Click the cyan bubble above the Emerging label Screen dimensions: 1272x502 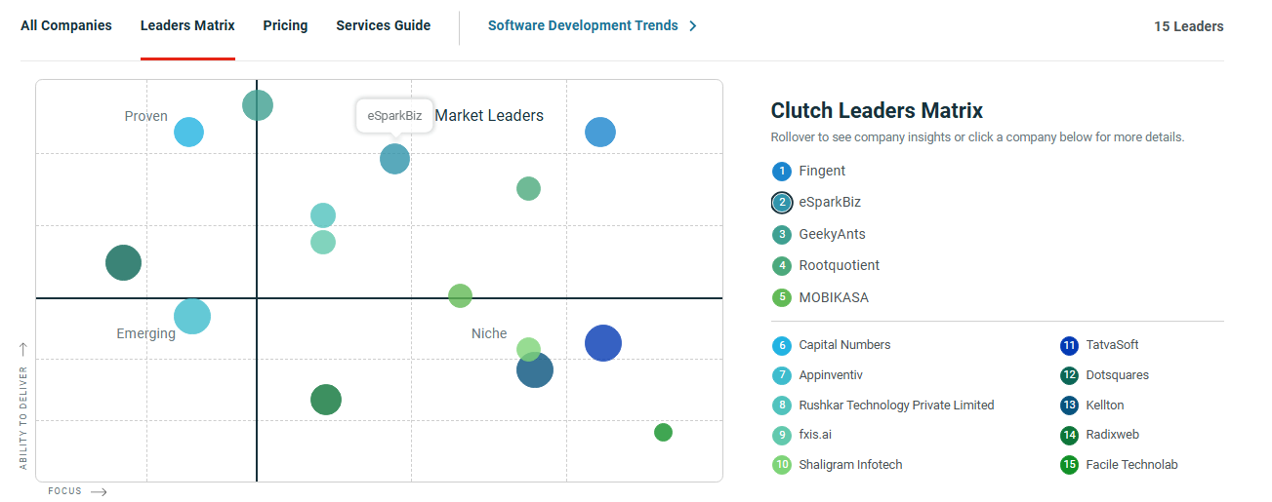[x=192, y=316]
